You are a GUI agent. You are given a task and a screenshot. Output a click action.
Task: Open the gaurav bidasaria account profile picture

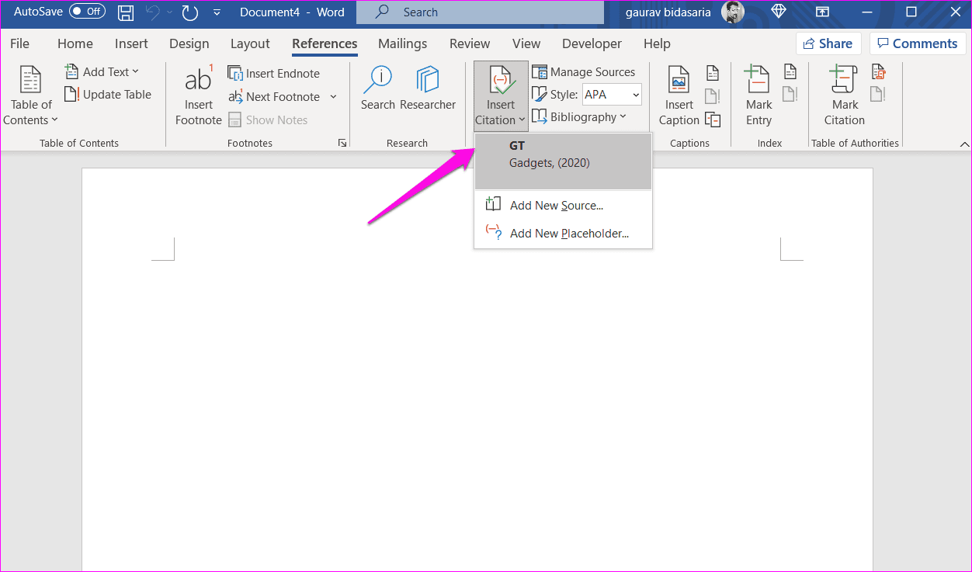click(x=733, y=12)
